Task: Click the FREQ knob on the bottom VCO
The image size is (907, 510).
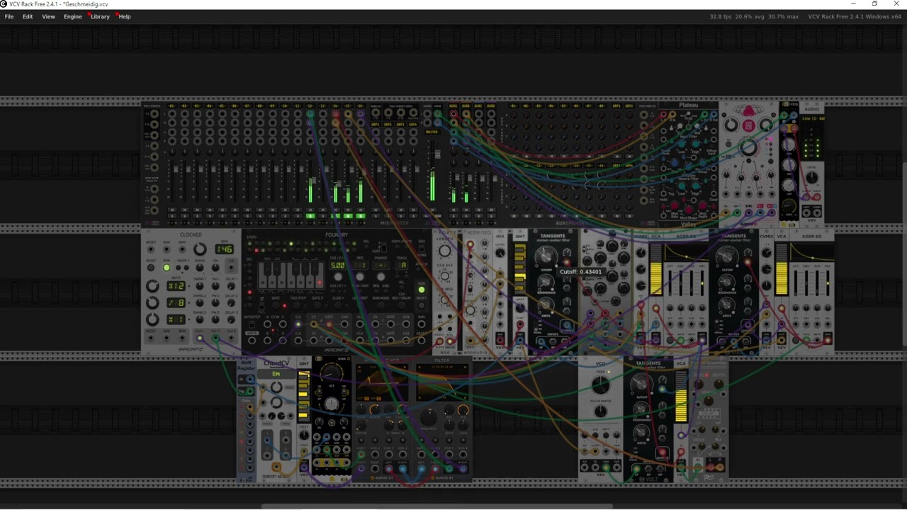Action: coord(600,385)
